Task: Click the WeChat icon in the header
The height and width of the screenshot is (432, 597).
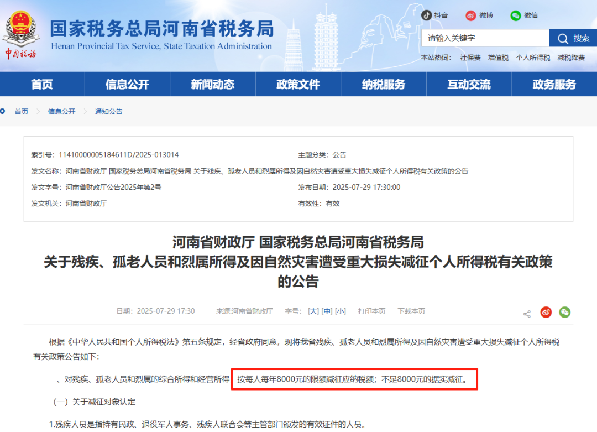Action: click(515, 15)
